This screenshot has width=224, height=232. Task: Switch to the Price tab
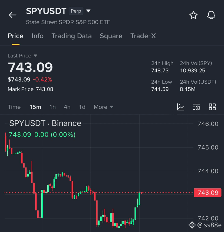point(16,36)
